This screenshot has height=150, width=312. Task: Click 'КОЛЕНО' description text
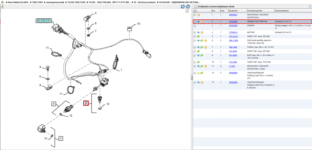pos(251,26)
